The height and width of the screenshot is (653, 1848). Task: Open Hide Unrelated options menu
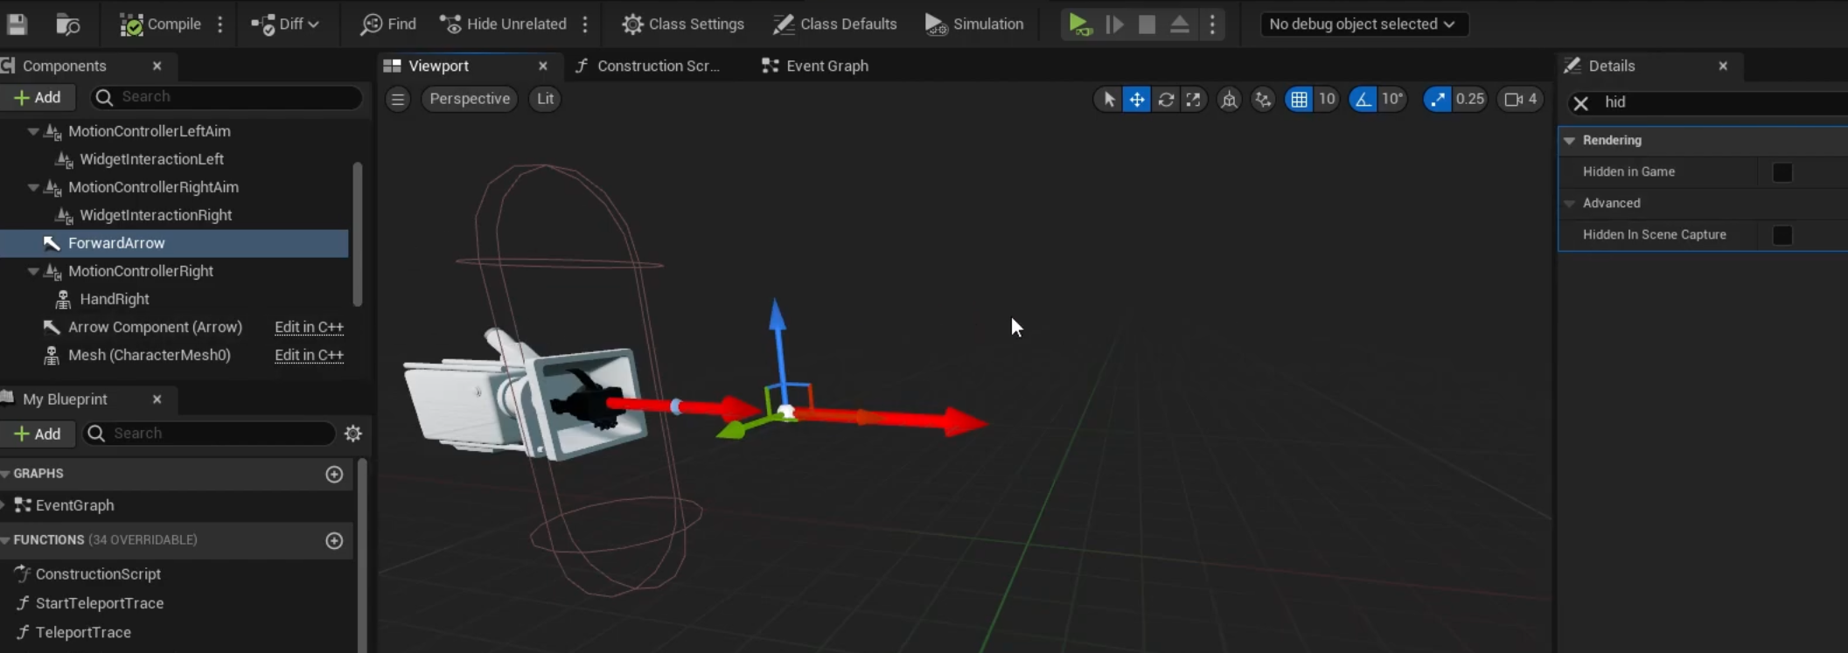(585, 24)
